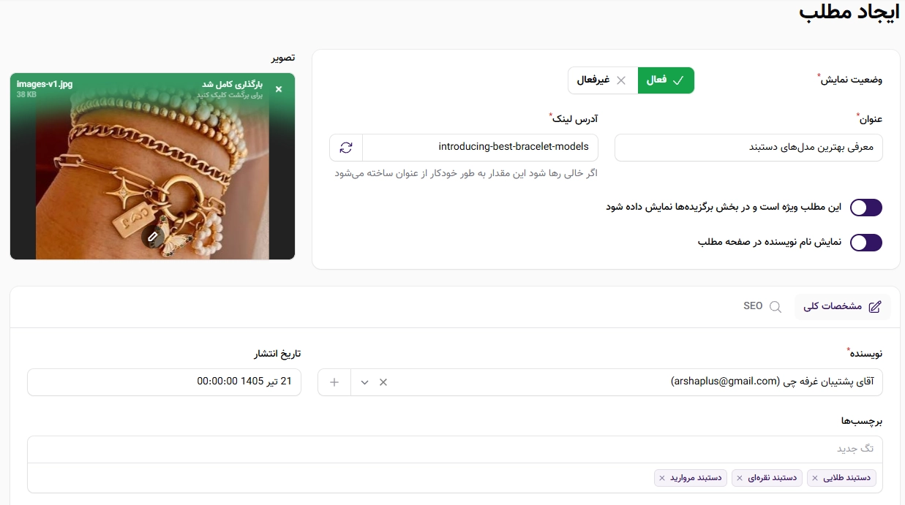The image size is (905, 505).
Task: Click the pencil edit icon on image
Action: [152, 236]
